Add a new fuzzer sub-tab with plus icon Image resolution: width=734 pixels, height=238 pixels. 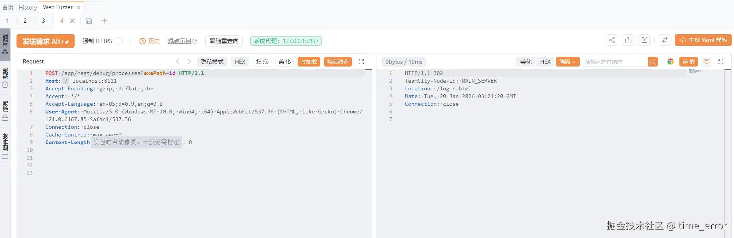[x=104, y=21]
